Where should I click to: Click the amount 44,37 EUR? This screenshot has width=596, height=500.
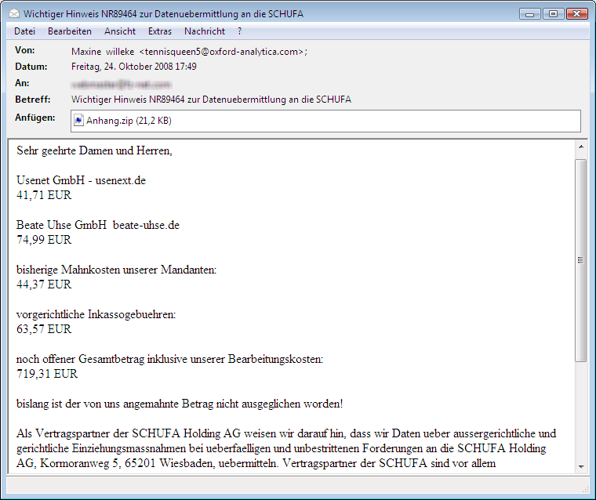[44, 284]
